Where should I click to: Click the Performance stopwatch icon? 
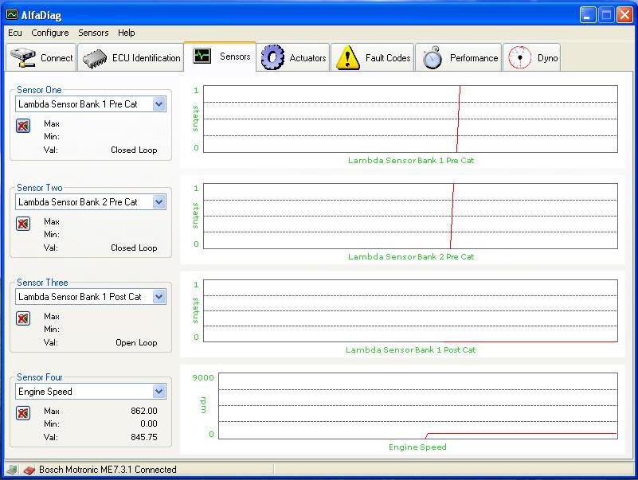tap(433, 57)
